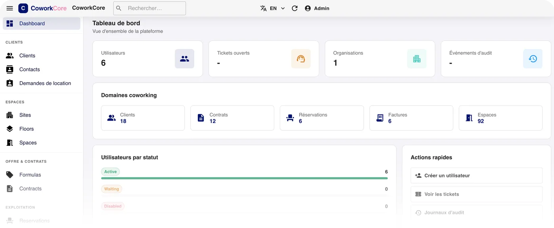
Task: Click the Floors layers icon in sidebar
Action: (10, 129)
